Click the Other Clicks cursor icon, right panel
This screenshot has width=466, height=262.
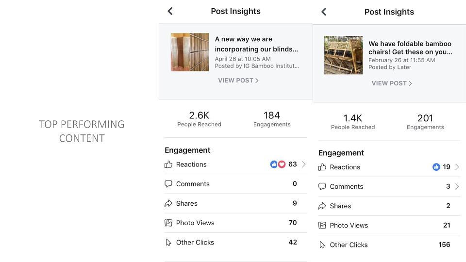point(322,245)
